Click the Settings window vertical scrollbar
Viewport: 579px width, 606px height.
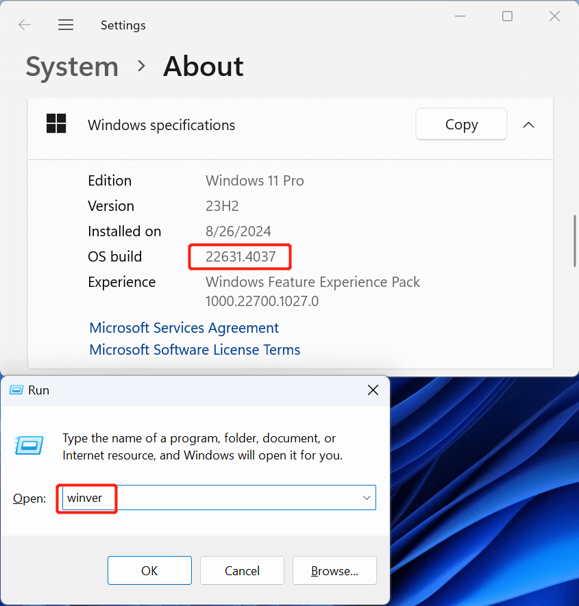click(575, 241)
